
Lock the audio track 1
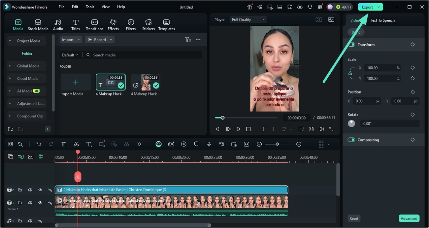point(20,221)
